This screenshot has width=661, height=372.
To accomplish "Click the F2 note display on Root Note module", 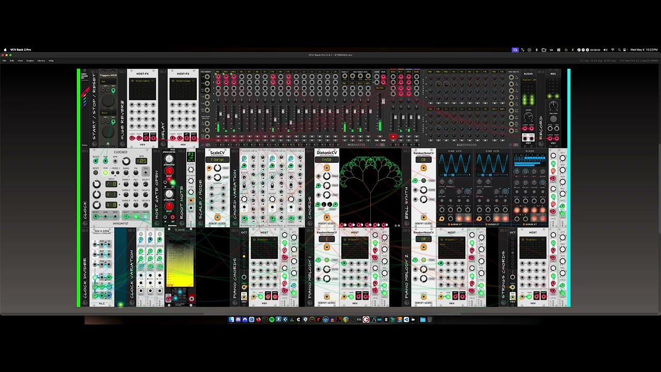I will coord(191,157).
